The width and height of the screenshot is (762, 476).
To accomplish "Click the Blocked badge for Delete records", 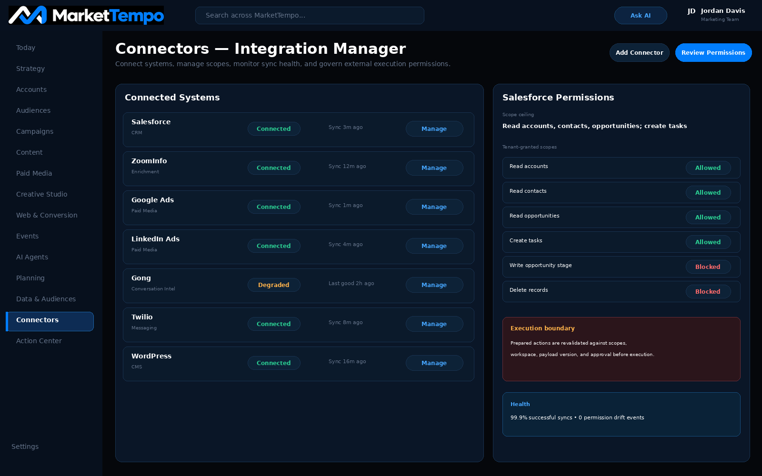I will pos(708,291).
